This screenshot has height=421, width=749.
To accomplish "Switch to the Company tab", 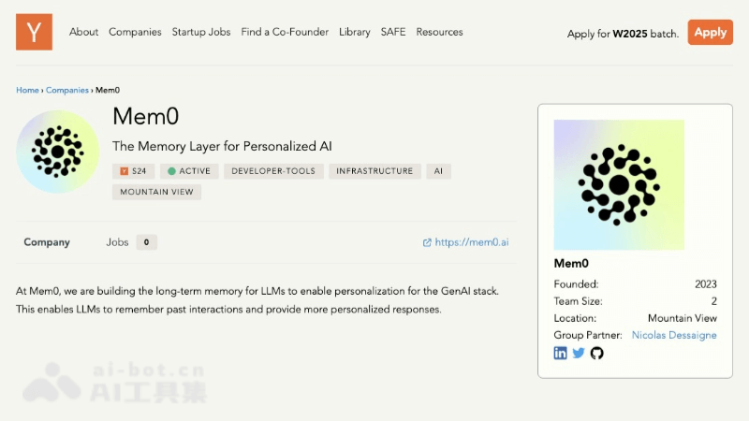I will click(x=47, y=242).
